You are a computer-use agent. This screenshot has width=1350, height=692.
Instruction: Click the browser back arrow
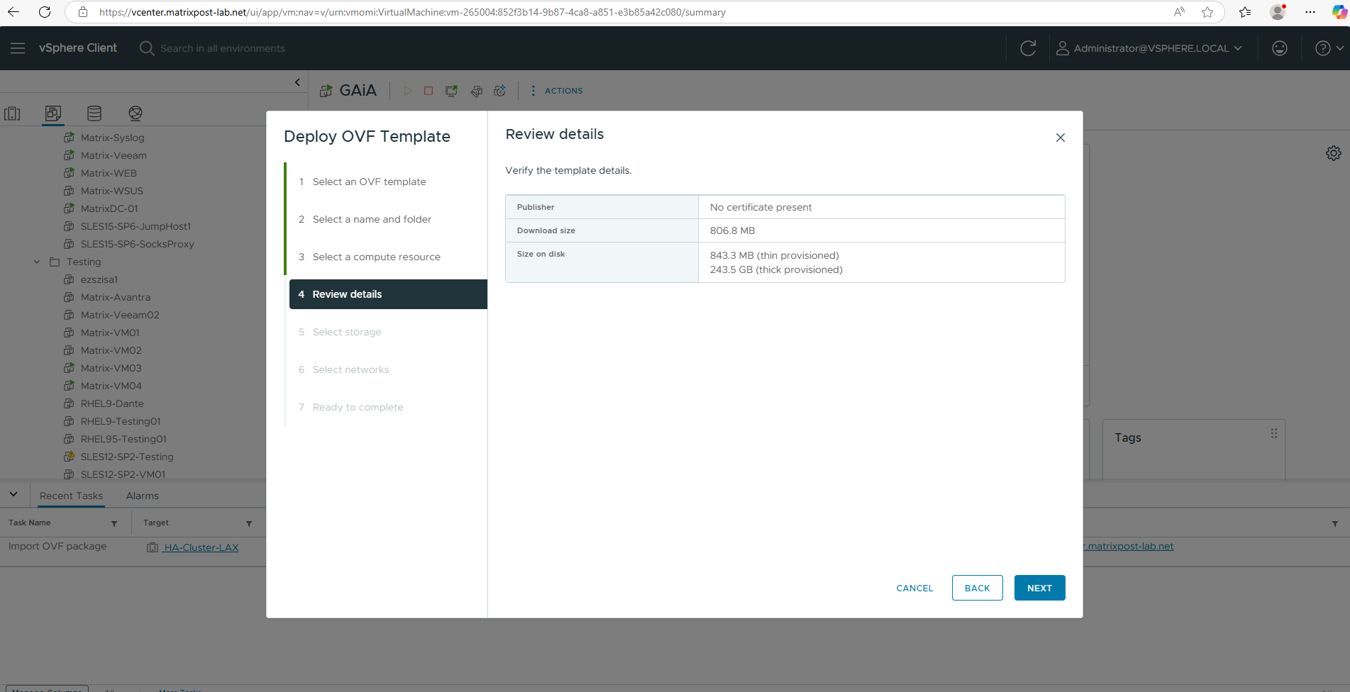click(13, 12)
